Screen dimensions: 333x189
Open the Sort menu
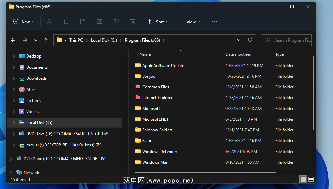point(158,22)
